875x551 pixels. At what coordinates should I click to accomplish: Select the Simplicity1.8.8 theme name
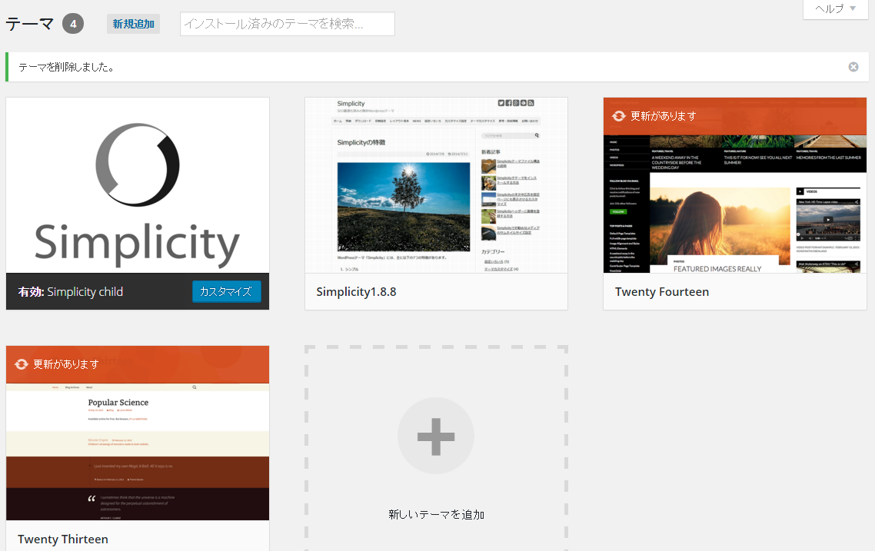pos(356,292)
